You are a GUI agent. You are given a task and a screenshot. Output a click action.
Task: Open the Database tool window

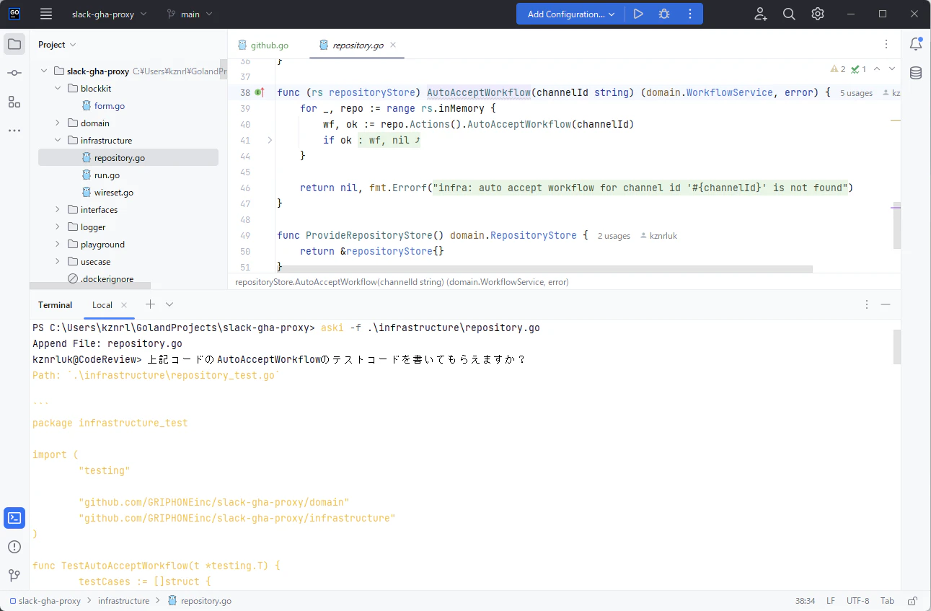pyautogui.click(x=916, y=73)
